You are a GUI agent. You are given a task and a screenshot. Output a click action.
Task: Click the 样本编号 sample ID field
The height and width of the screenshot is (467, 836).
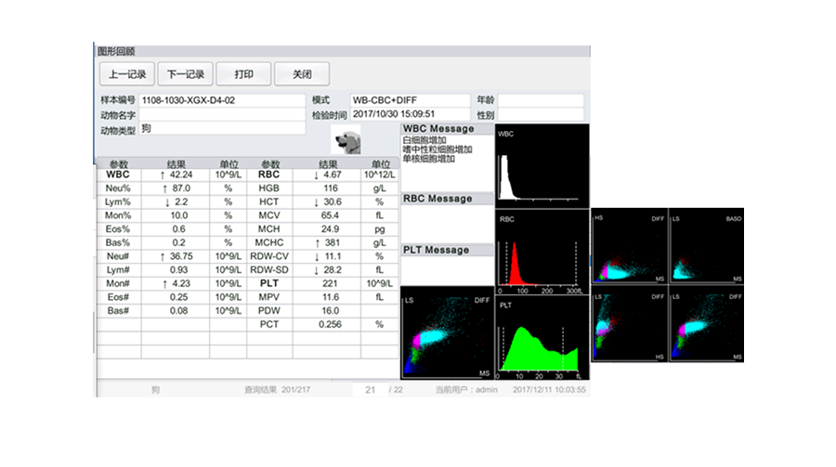222,100
